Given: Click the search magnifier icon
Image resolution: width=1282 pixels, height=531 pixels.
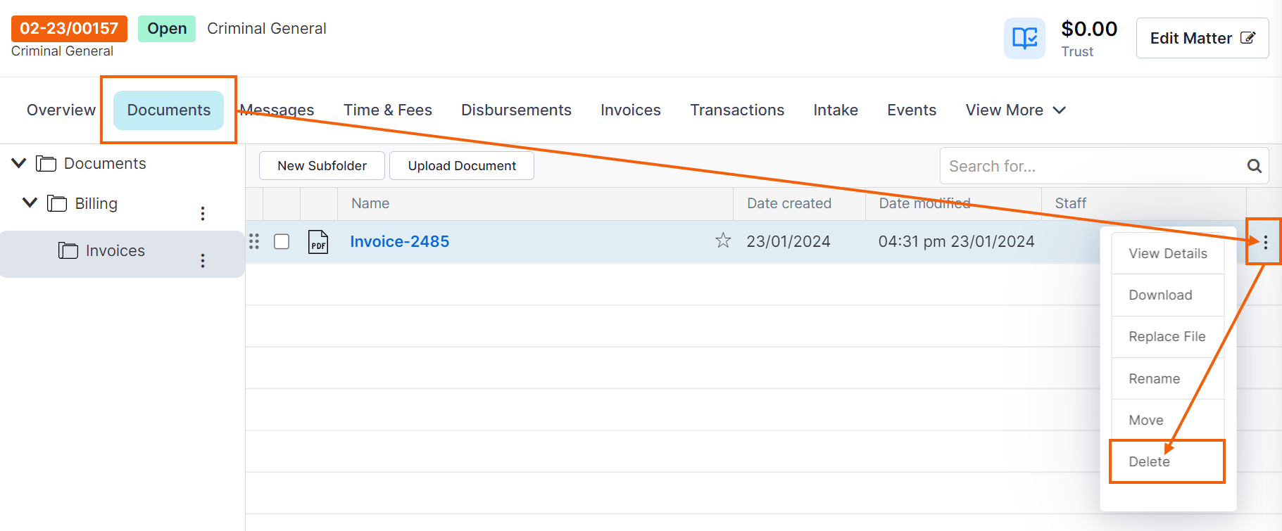Looking at the screenshot, I should coord(1254,166).
